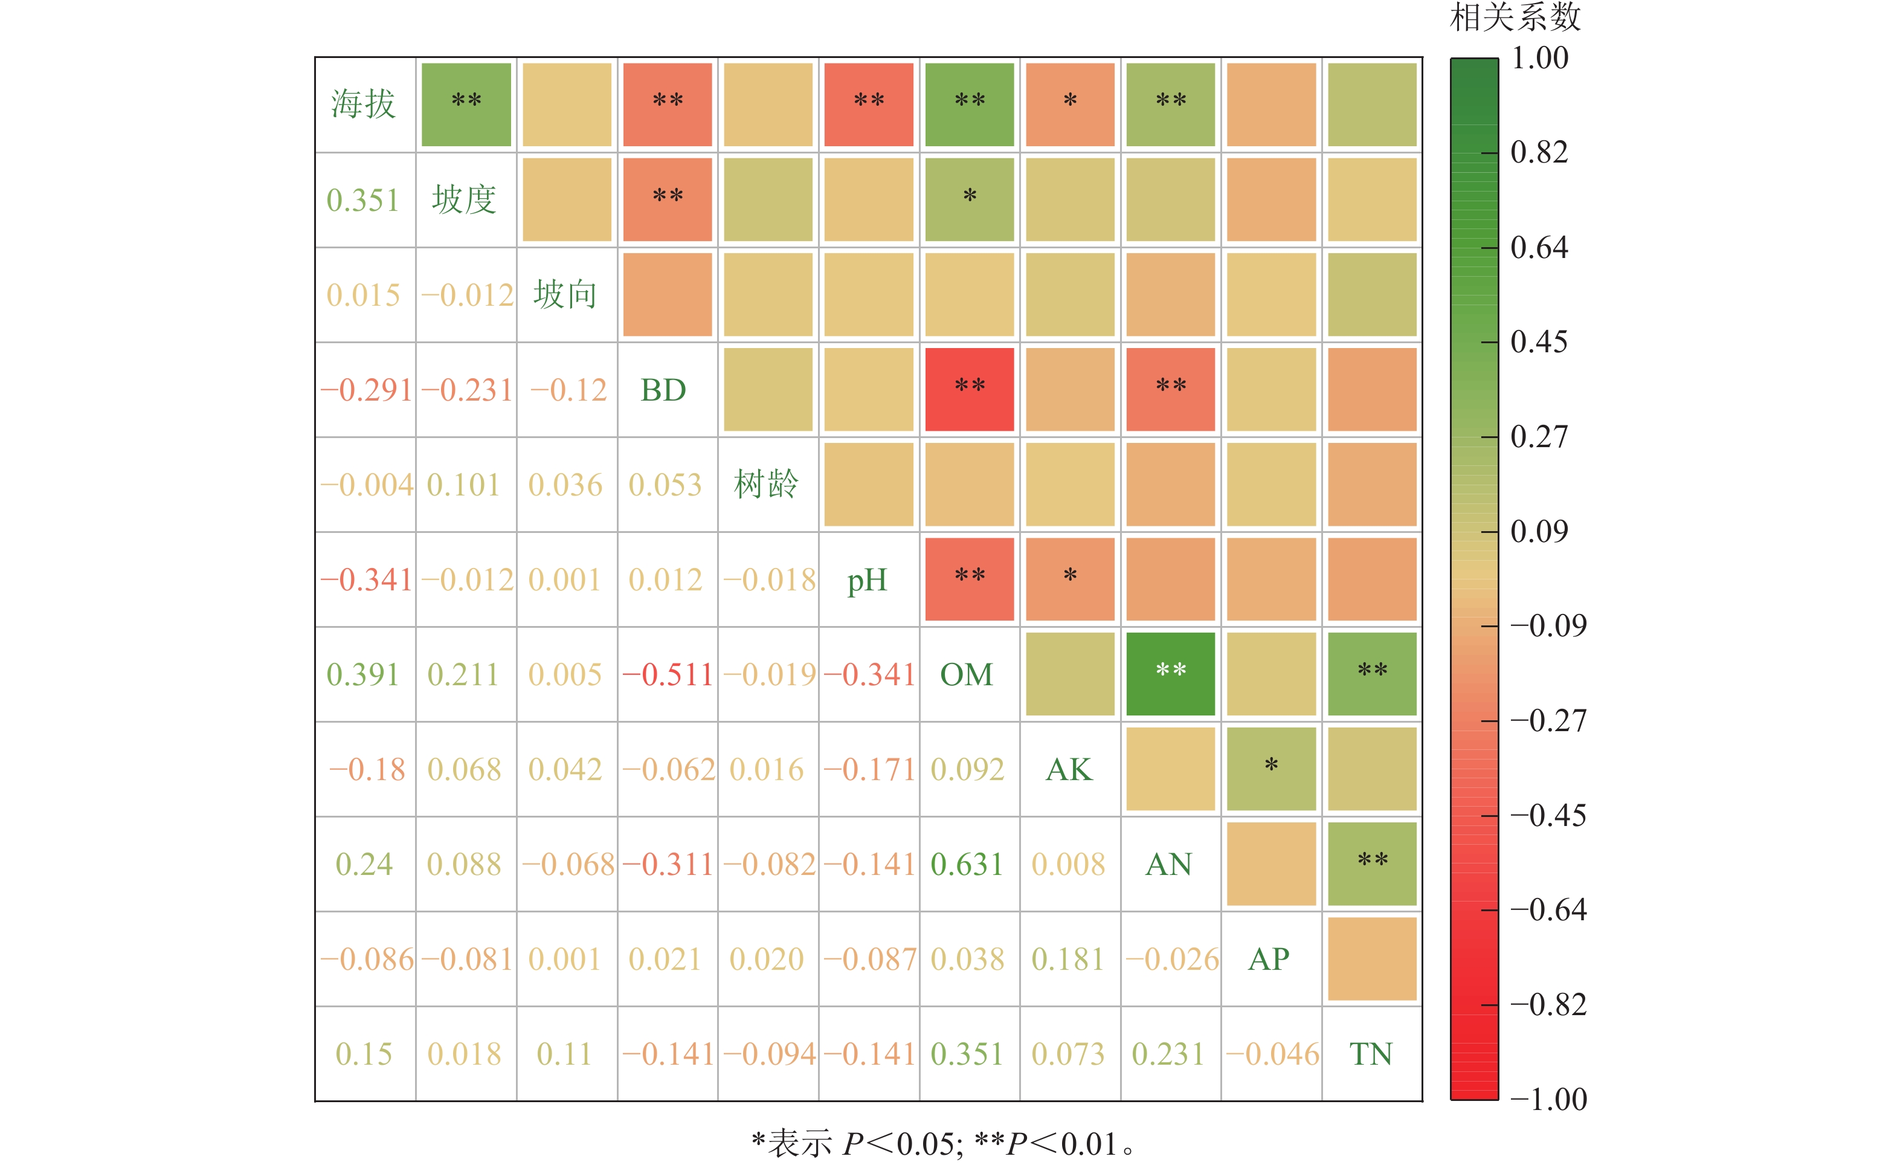Viewport: 1903px width, 1165px height.
Task: Click the pH diagonal label
Action: coord(868,579)
